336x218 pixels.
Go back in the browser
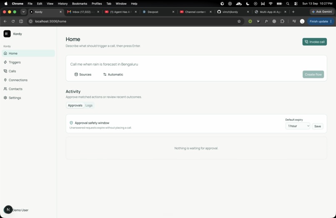pyautogui.click(x=5, y=21)
